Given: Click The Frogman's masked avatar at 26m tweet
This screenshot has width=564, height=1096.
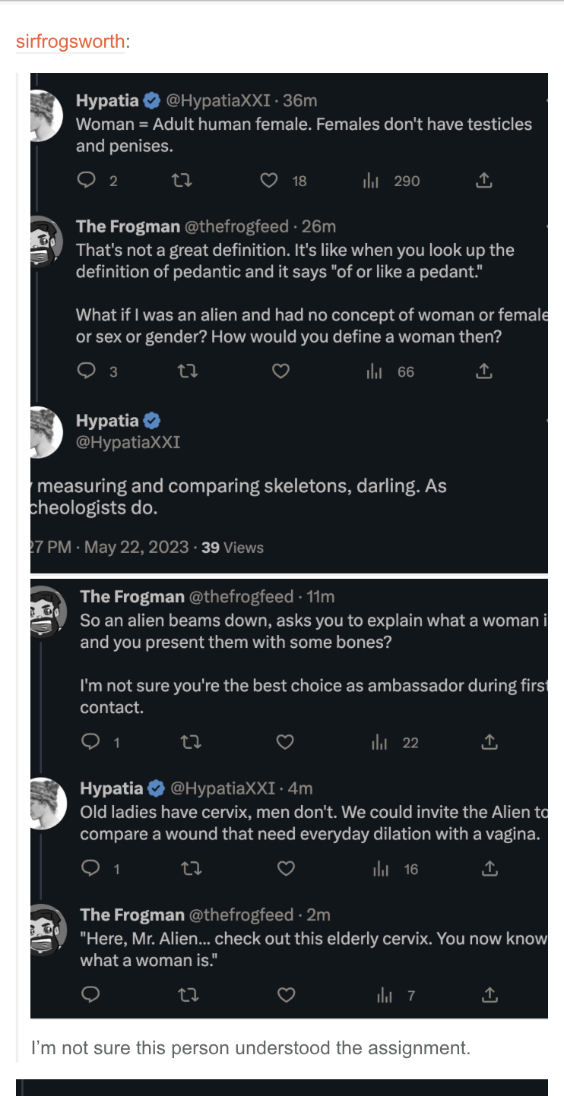Looking at the screenshot, I should [x=45, y=242].
